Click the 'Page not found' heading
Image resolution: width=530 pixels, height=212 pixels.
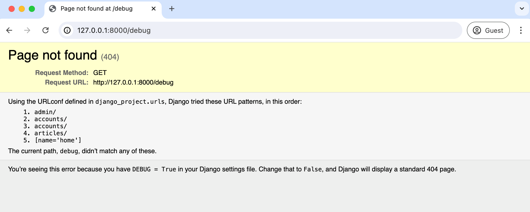pyautogui.click(x=53, y=55)
